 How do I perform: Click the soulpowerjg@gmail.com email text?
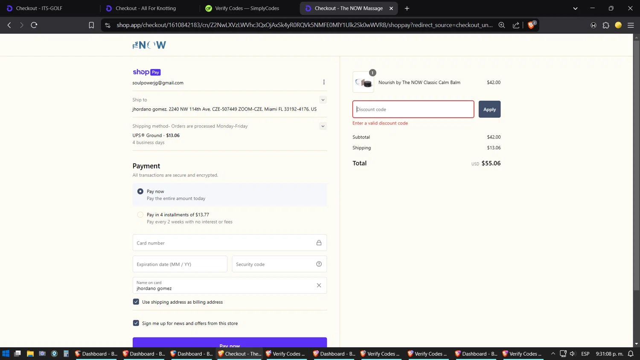tap(158, 83)
